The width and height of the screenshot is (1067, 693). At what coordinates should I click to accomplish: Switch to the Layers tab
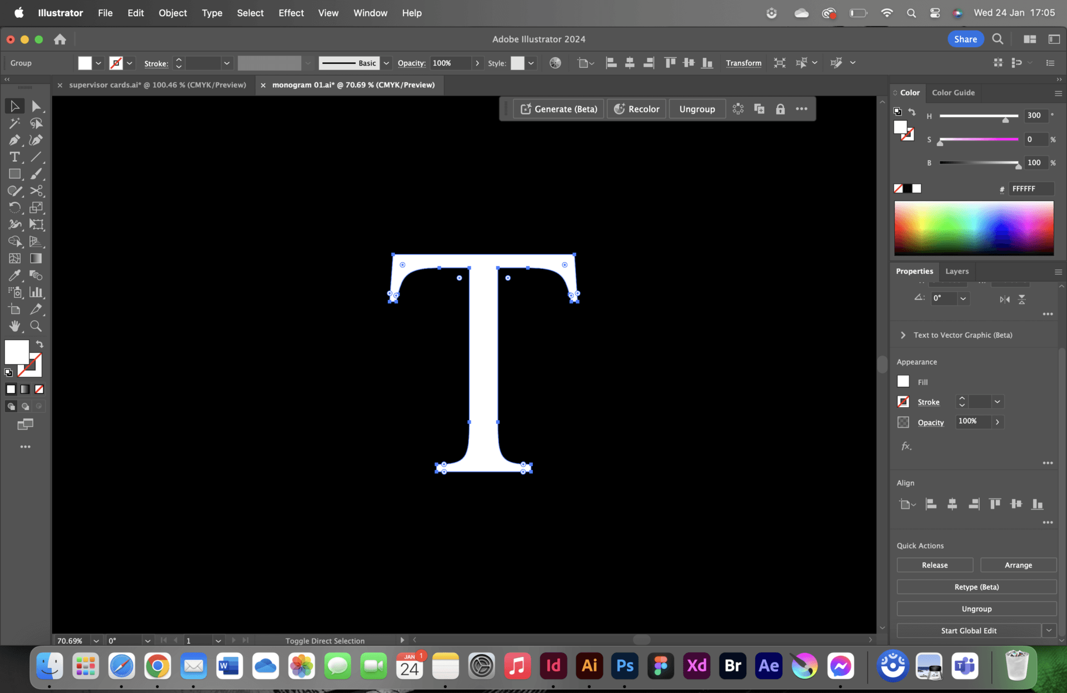click(957, 271)
